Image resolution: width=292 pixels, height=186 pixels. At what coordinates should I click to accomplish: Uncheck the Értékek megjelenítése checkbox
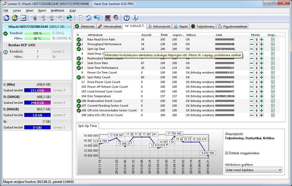(x=227, y=153)
